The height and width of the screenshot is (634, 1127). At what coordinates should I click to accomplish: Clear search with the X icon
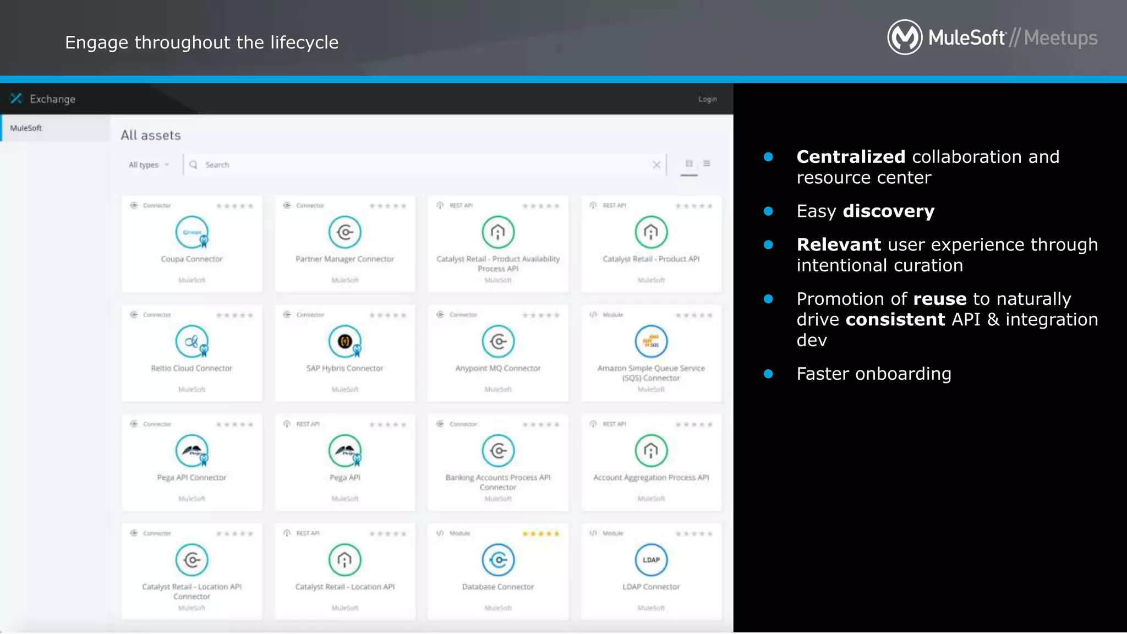pyautogui.click(x=656, y=165)
